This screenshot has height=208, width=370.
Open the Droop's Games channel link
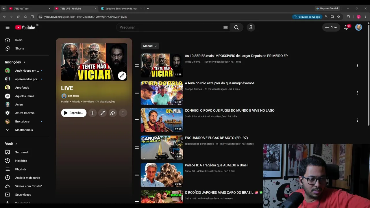point(193,89)
